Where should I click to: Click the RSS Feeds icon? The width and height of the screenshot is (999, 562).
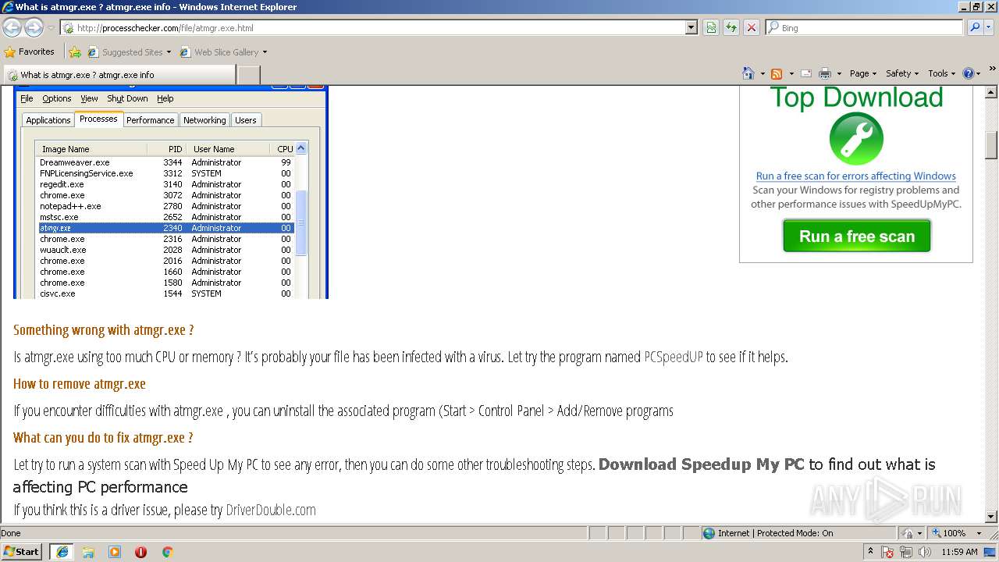tap(777, 73)
